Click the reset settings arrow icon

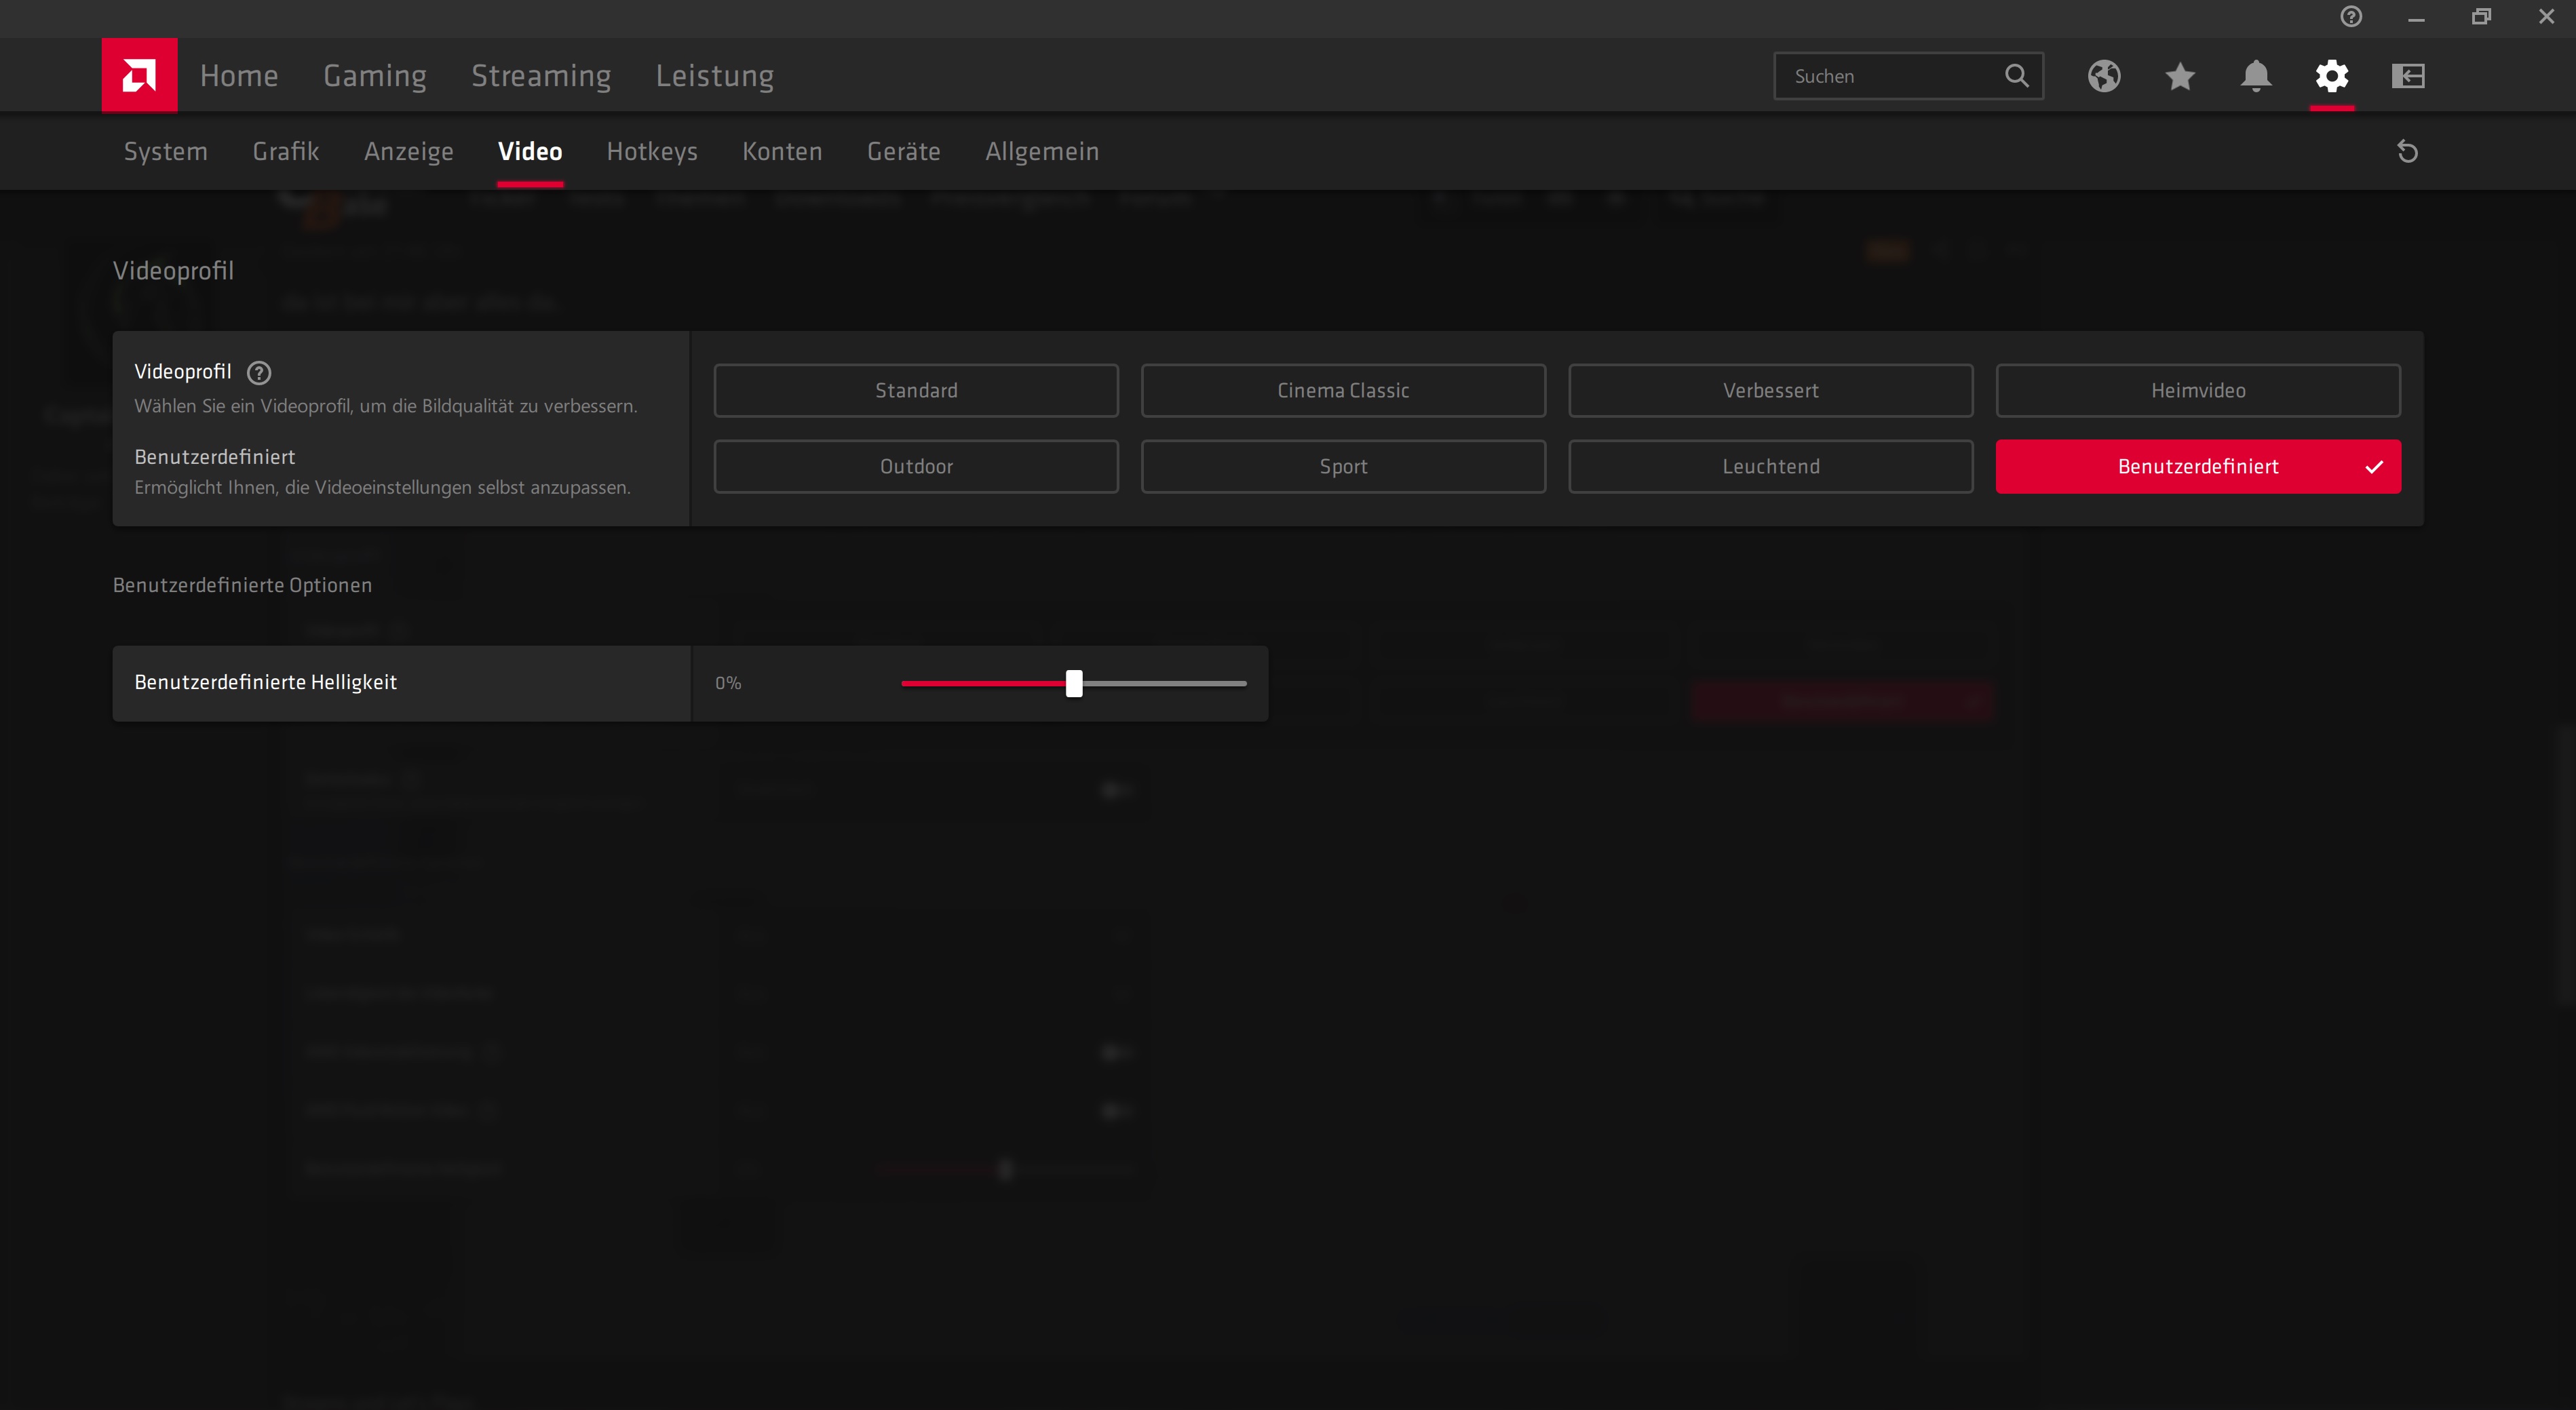(2408, 152)
